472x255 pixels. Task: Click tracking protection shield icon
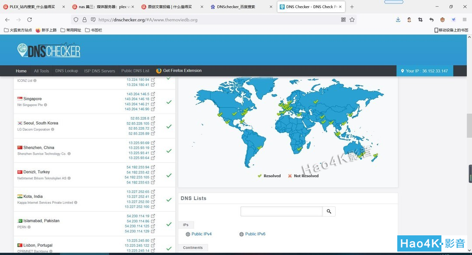click(x=76, y=20)
